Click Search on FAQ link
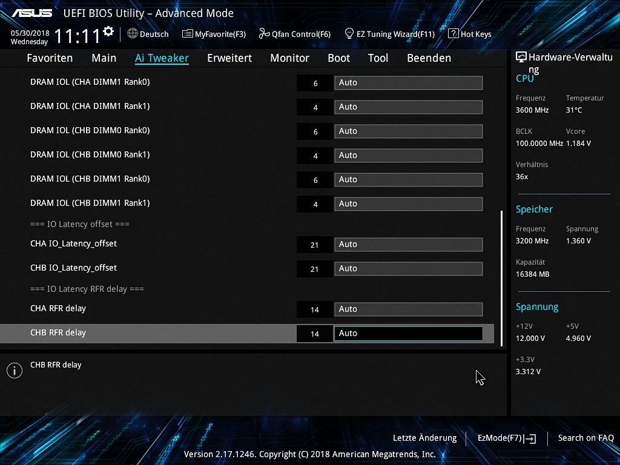Image resolution: width=620 pixels, height=465 pixels. 585,438
